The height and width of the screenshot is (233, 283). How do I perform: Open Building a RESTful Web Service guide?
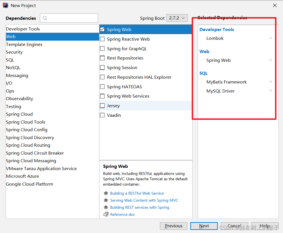(137, 193)
